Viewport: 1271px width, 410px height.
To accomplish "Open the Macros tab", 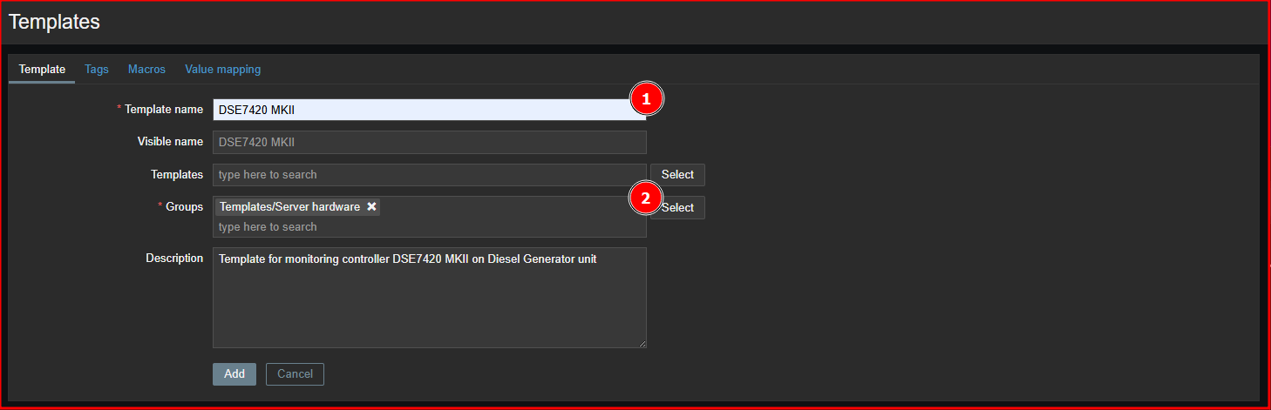I will pos(146,70).
